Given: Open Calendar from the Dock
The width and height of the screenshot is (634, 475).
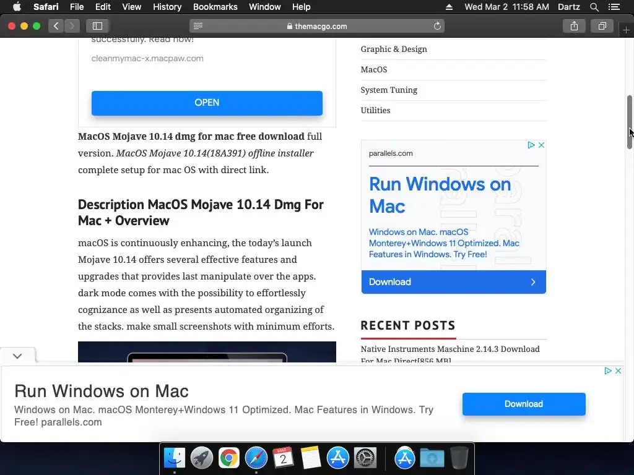Looking at the screenshot, I should [283, 458].
